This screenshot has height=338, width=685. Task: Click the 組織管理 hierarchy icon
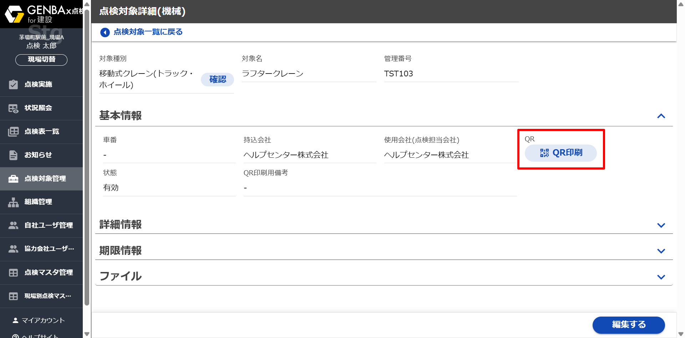coord(13,202)
